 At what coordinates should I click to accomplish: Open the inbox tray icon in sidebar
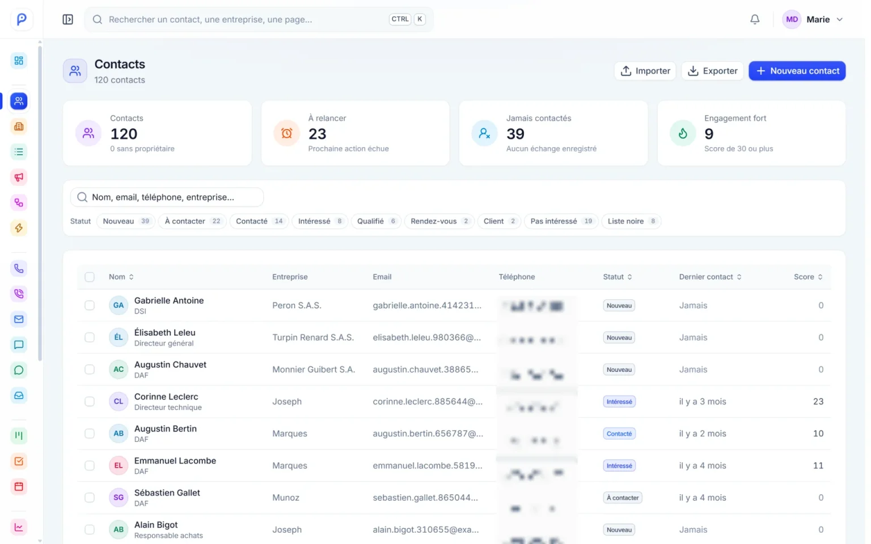click(x=19, y=396)
